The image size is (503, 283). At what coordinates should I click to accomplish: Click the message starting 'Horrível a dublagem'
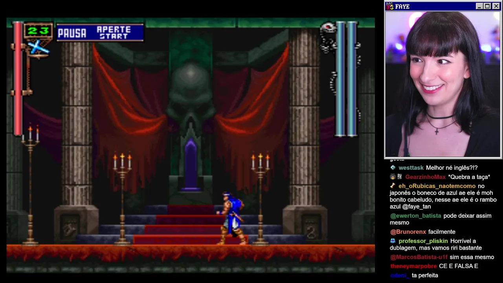point(436,244)
